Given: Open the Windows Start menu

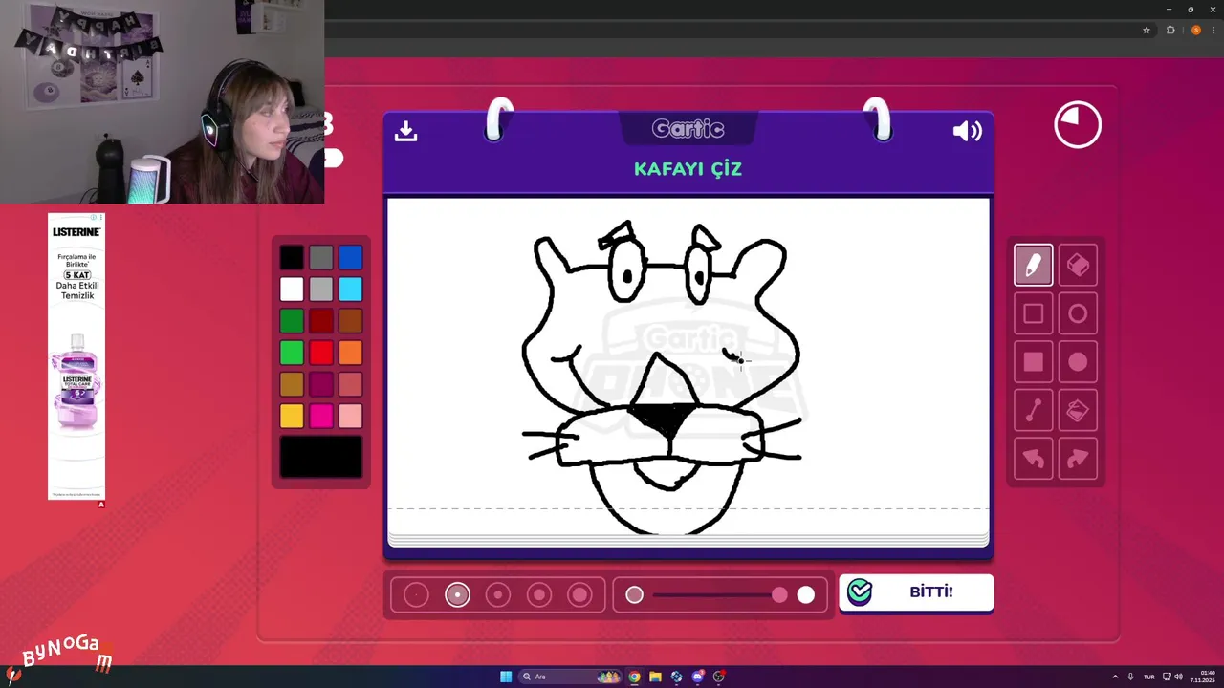Looking at the screenshot, I should pyautogui.click(x=506, y=677).
